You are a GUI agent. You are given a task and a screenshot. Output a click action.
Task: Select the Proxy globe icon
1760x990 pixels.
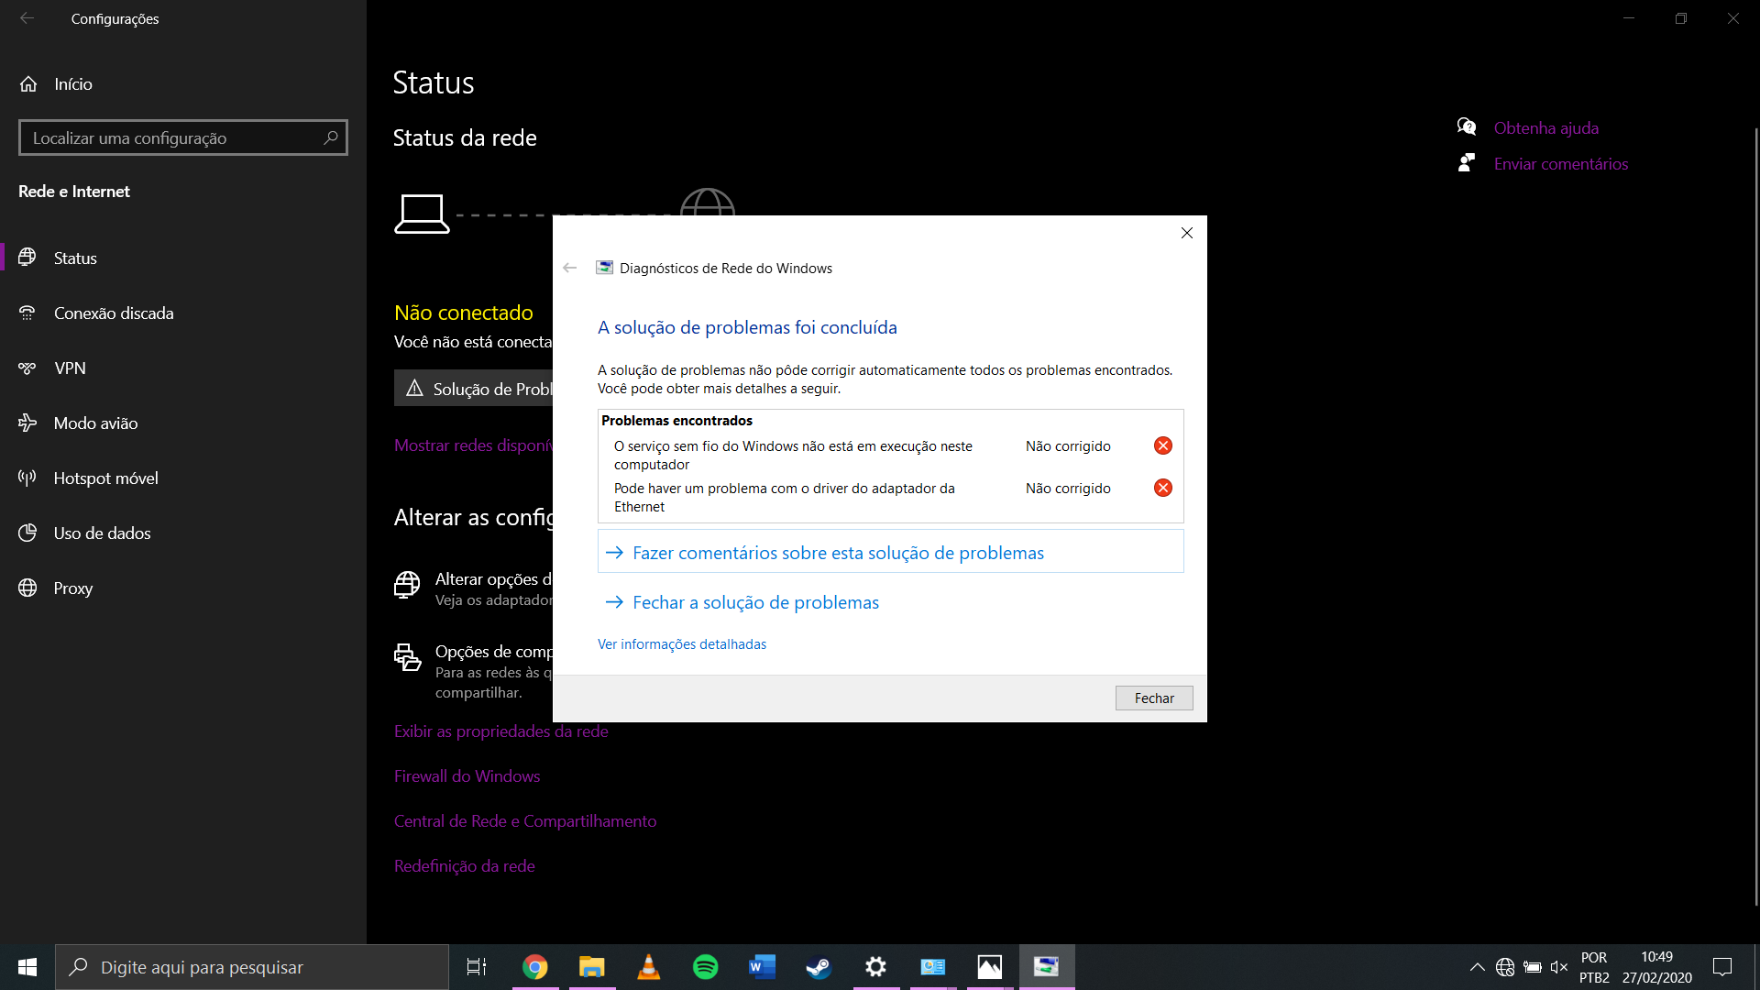27,588
